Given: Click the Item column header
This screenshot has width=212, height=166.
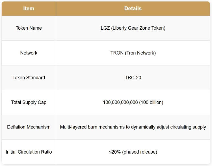Looking at the screenshot, I should 29,8.
